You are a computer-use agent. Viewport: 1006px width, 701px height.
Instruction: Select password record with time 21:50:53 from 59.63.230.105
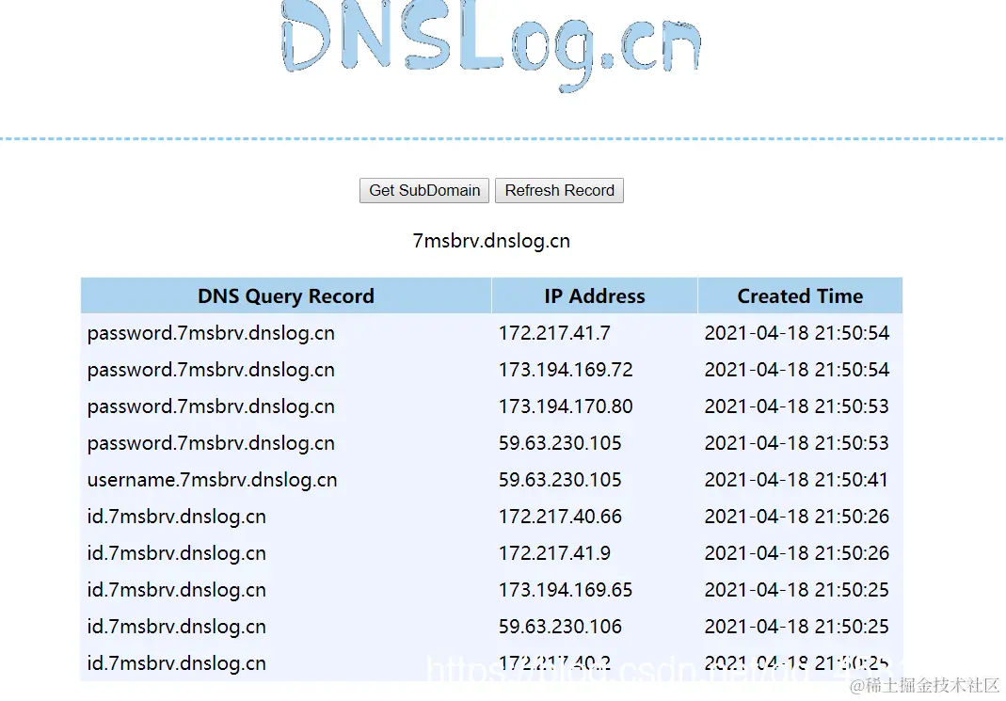(211, 443)
